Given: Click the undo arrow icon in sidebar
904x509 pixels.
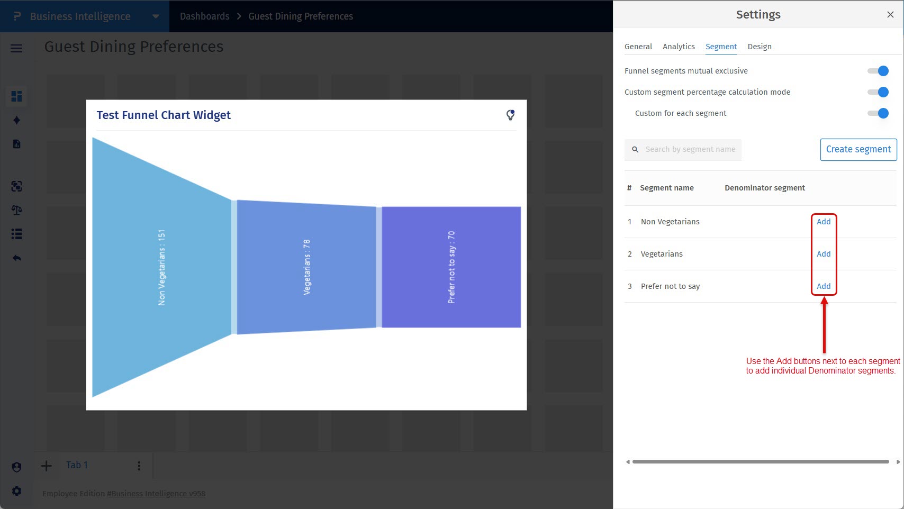Looking at the screenshot, I should (16, 258).
